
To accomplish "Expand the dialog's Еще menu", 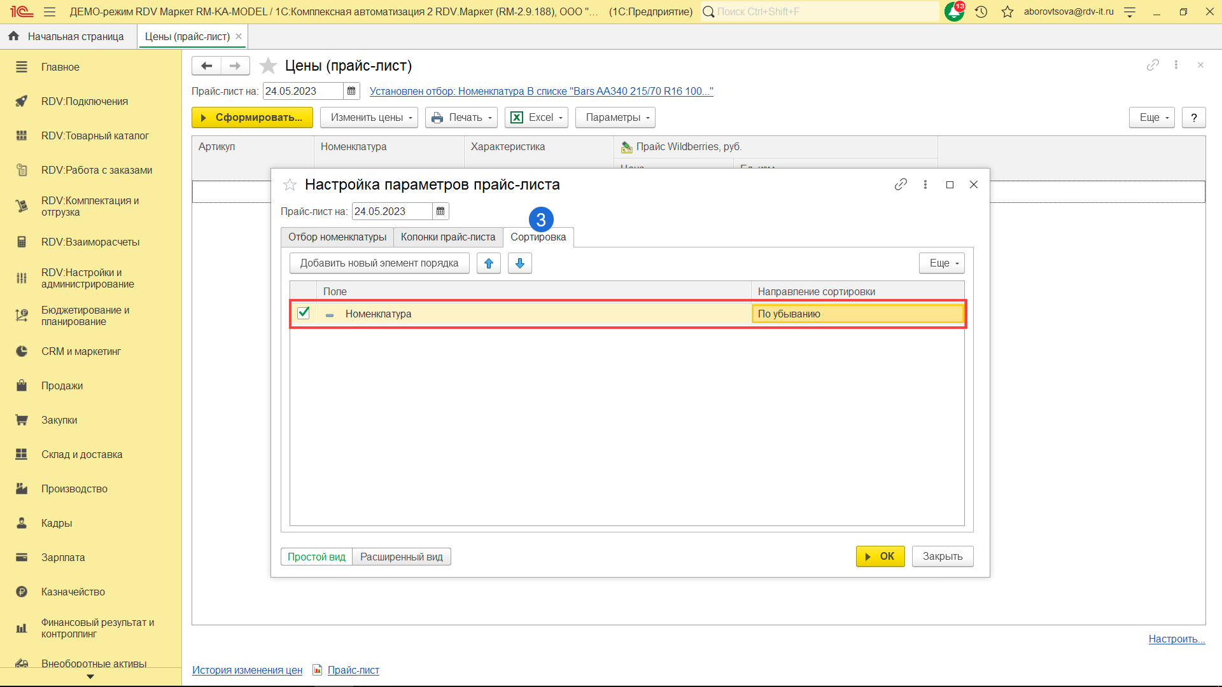I will click(x=941, y=263).
